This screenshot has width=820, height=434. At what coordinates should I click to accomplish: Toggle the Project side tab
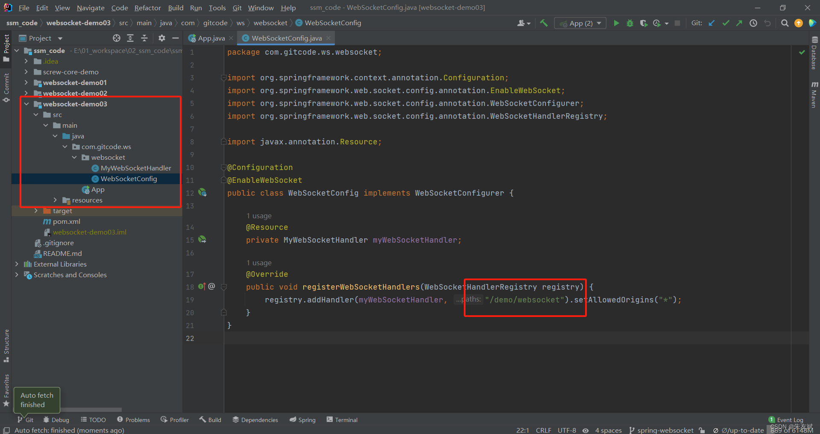click(6, 47)
